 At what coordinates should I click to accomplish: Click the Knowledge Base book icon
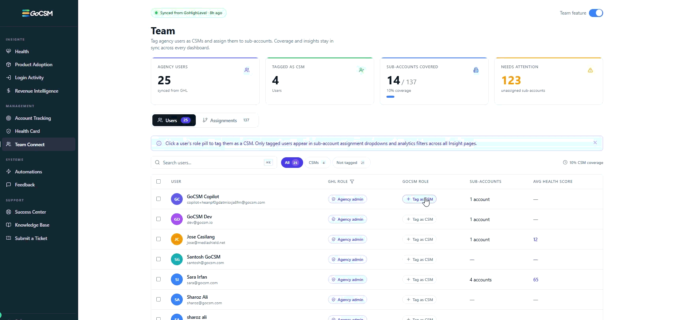pyautogui.click(x=9, y=225)
